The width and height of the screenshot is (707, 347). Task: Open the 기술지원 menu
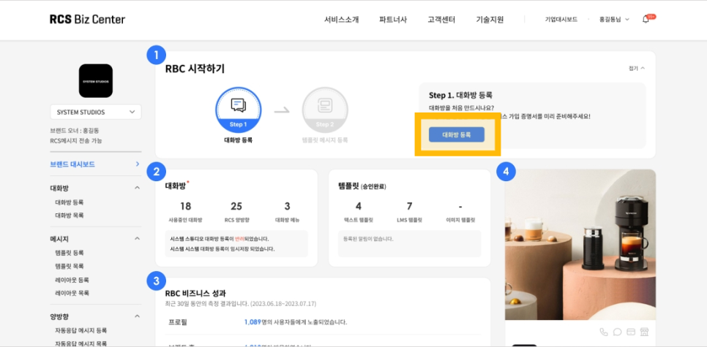pos(490,19)
